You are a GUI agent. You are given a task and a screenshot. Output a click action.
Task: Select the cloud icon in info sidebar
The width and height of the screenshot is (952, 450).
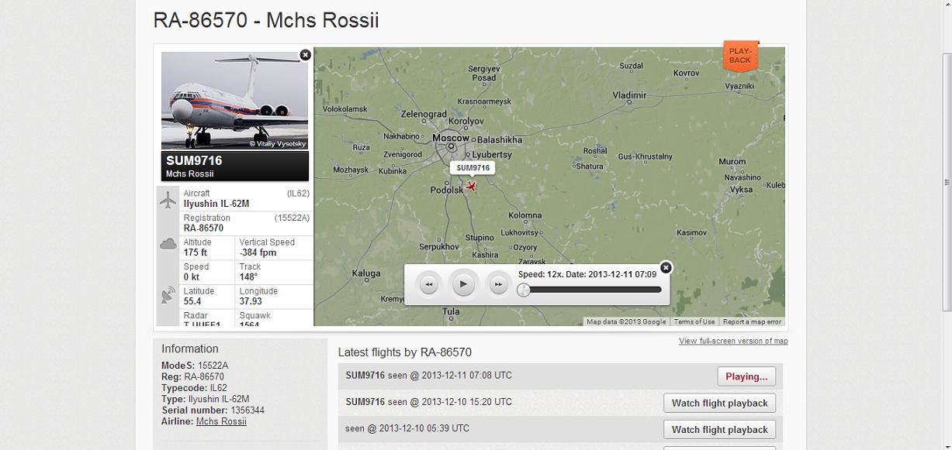tap(168, 245)
